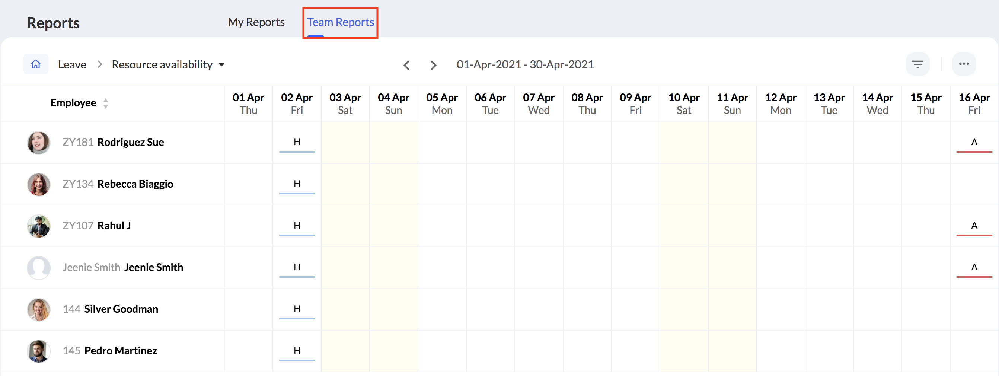The image size is (999, 376).
Task: Select employee name Silver Goodman
Action: coord(121,309)
